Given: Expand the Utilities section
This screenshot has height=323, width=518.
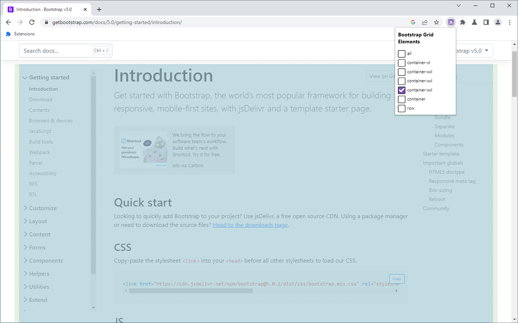Looking at the screenshot, I should click(x=36, y=287).
